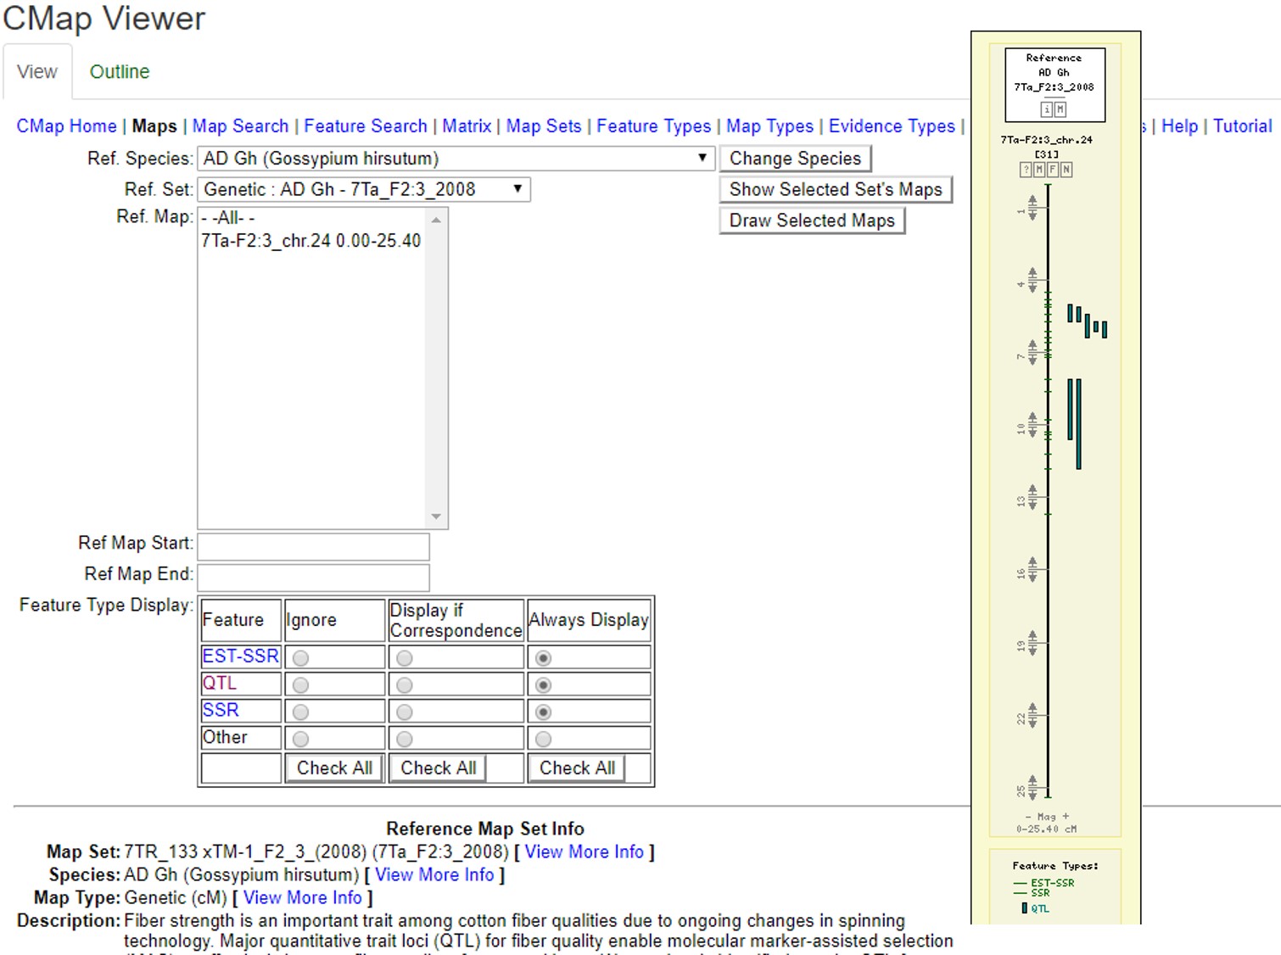
Task: Click the up arrow at map tick 25
Action: [x=1032, y=780]
